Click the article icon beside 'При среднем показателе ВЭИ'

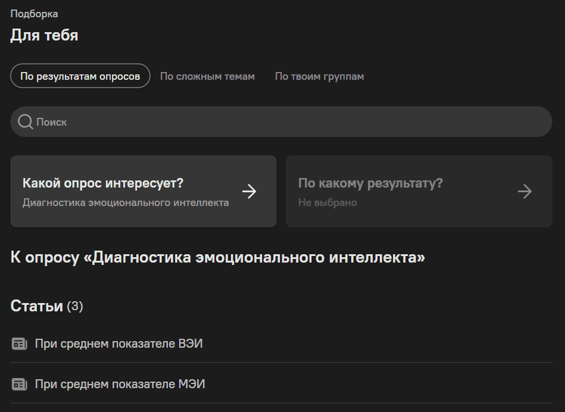pos(20,344)
